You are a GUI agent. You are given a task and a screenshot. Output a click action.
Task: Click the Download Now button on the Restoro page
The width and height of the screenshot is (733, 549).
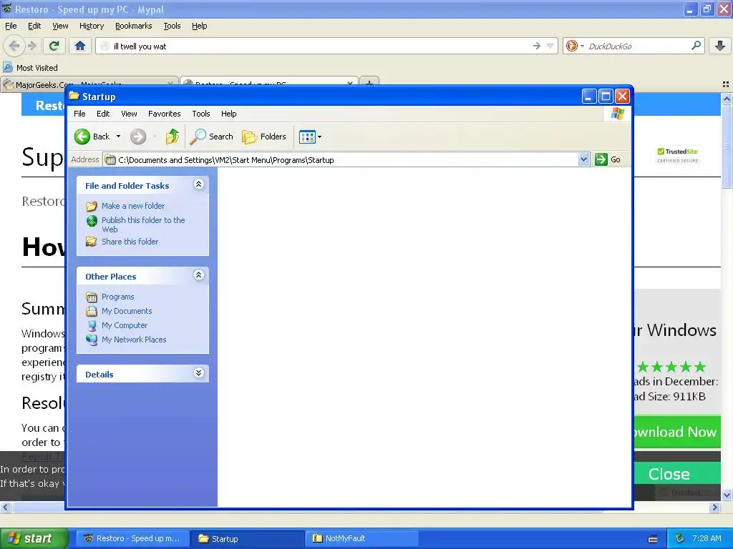(x=677, y=432)
